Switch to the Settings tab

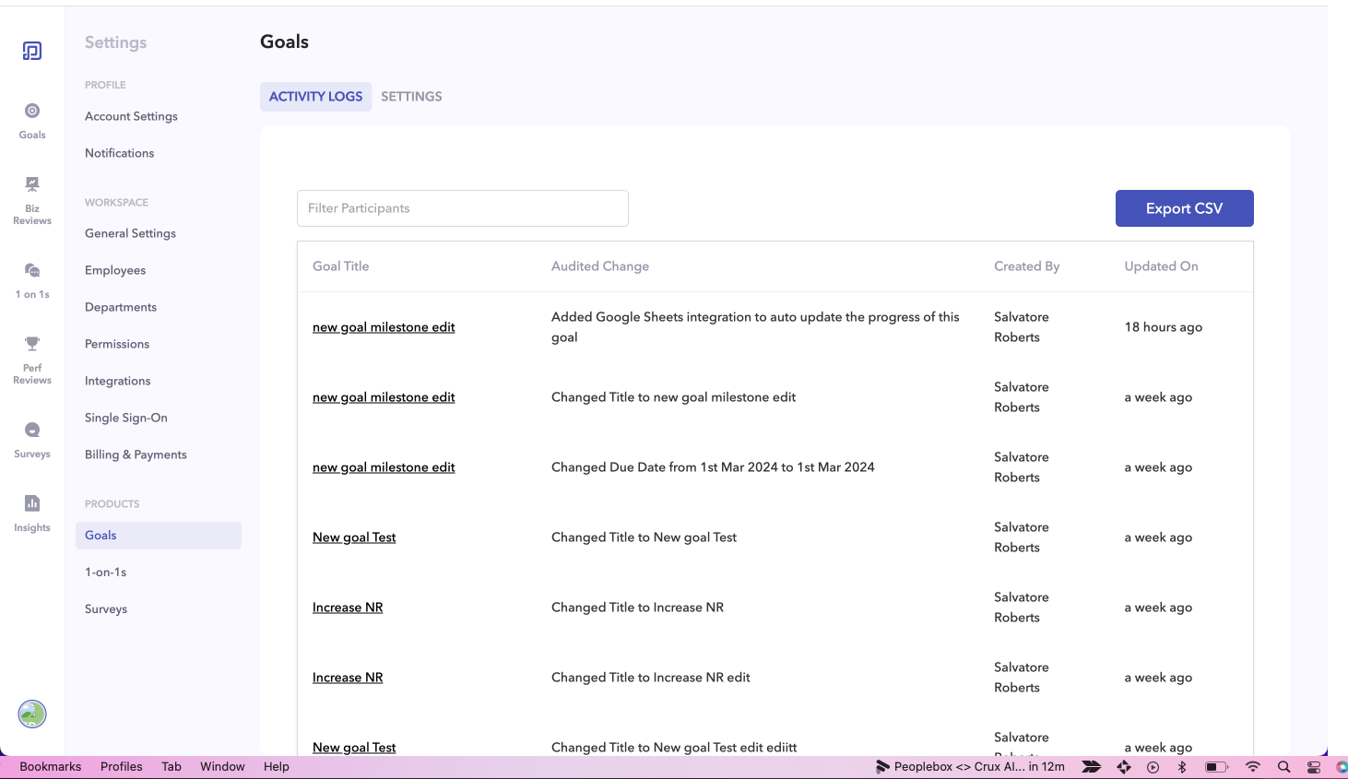411,96
